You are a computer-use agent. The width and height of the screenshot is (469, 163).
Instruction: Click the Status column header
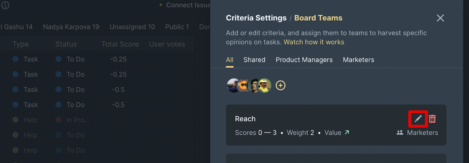tap(66, 44)
